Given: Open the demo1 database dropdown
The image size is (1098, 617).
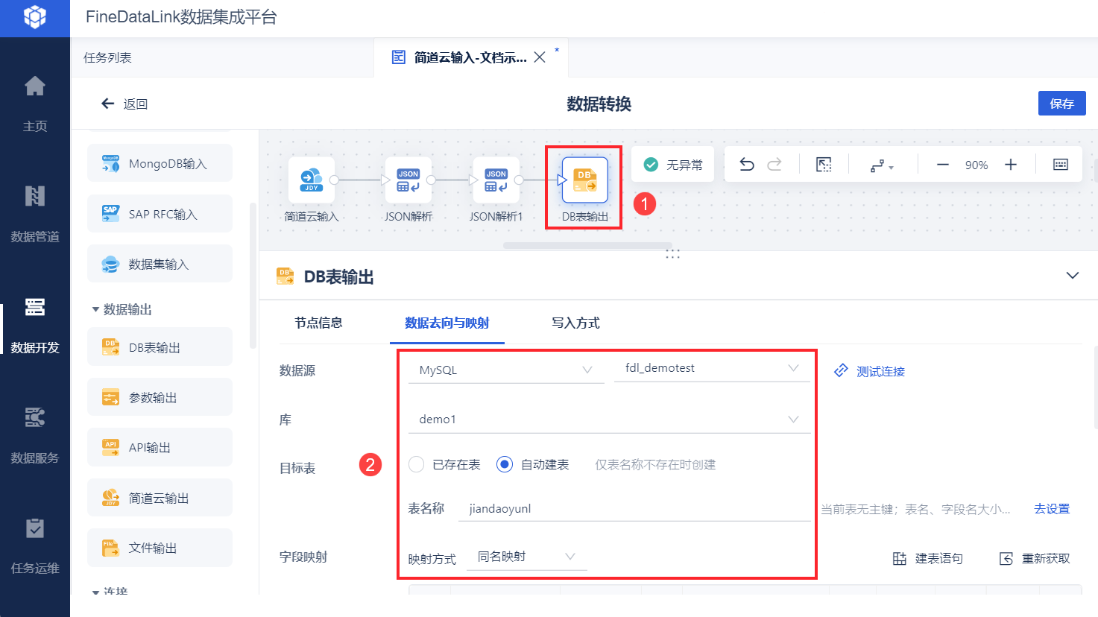Looking at the screenshot, I should click(x=609, y=420).
